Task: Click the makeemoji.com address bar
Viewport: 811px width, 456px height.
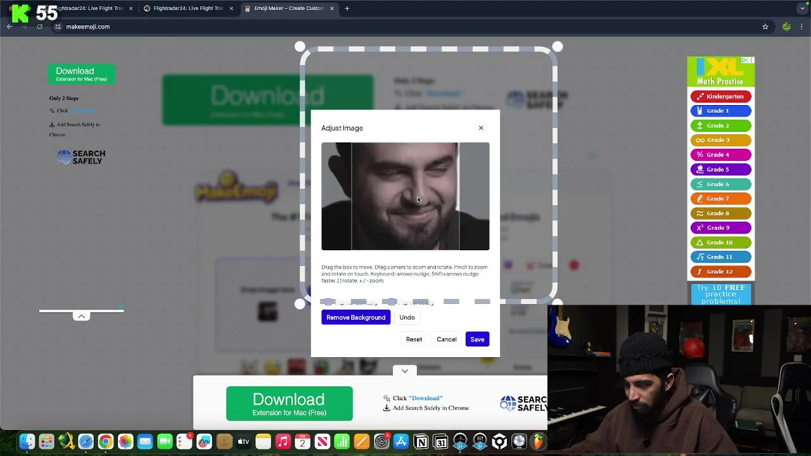Action: (x=405, y=27)
